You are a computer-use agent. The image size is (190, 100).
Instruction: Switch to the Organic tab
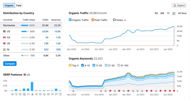[9, 6]
